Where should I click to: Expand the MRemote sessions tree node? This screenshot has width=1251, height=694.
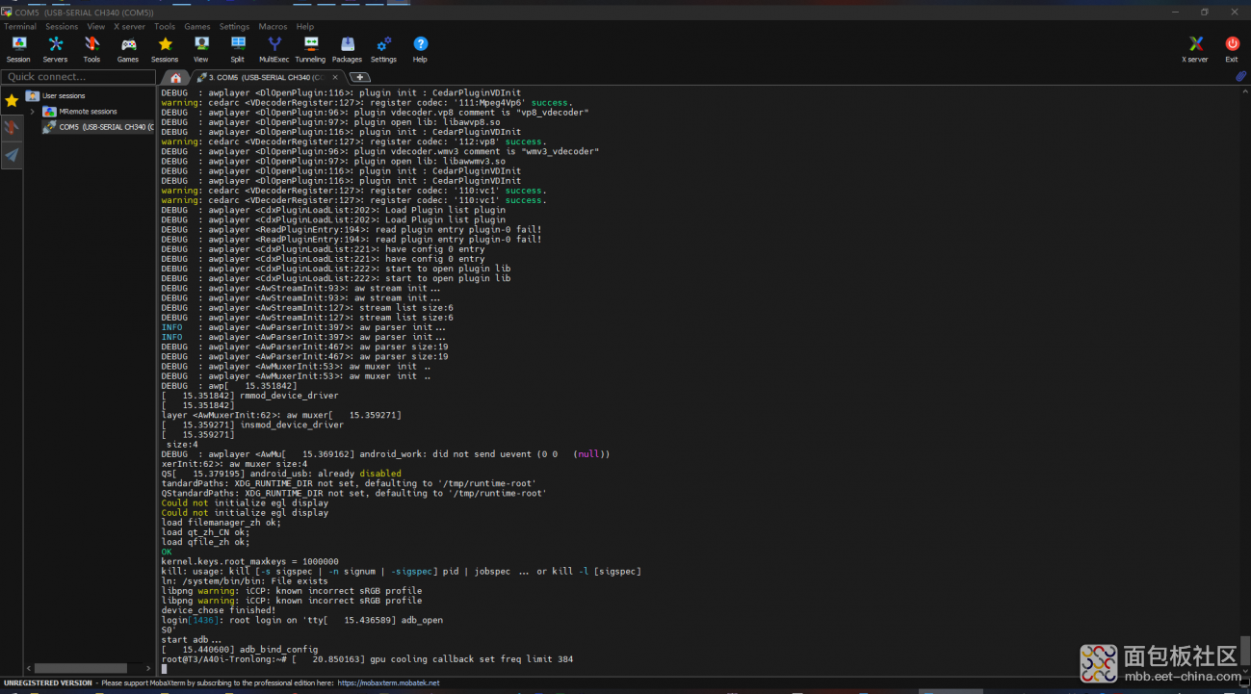(x=32, y=112)
